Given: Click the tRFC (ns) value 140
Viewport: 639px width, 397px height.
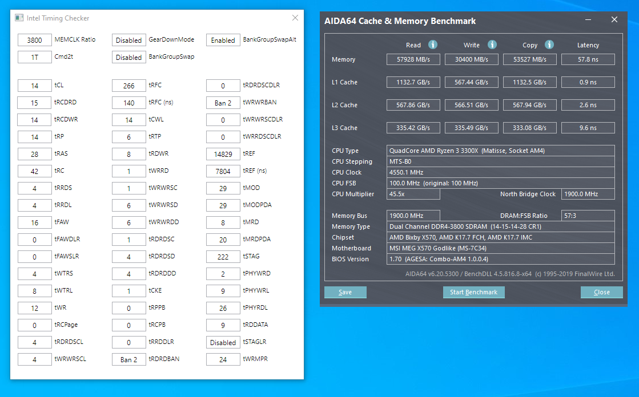Looking at the screenshot, I should point(129,103).
